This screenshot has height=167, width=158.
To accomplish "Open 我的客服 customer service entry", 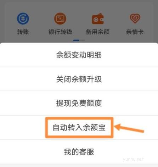I will (x=79, y=152).
